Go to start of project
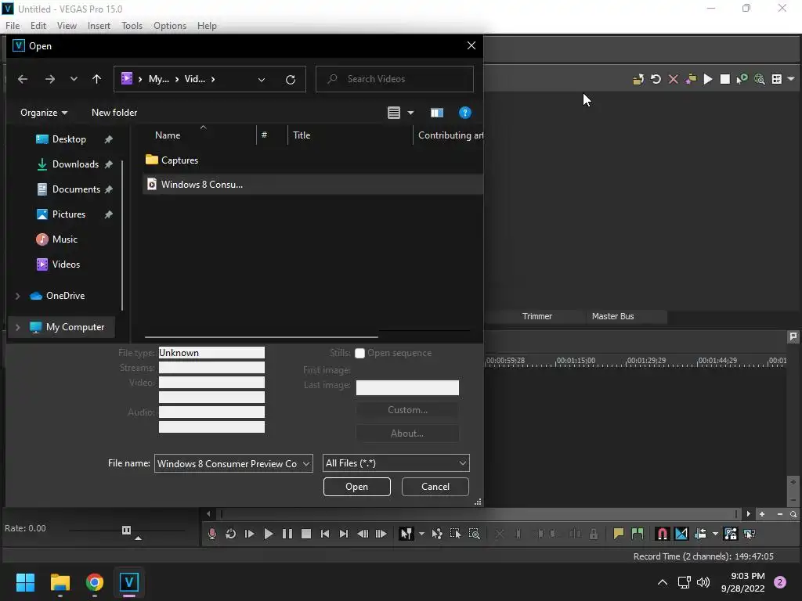The width and height of the screenshot is (802, 601). (x=325, y=534)
